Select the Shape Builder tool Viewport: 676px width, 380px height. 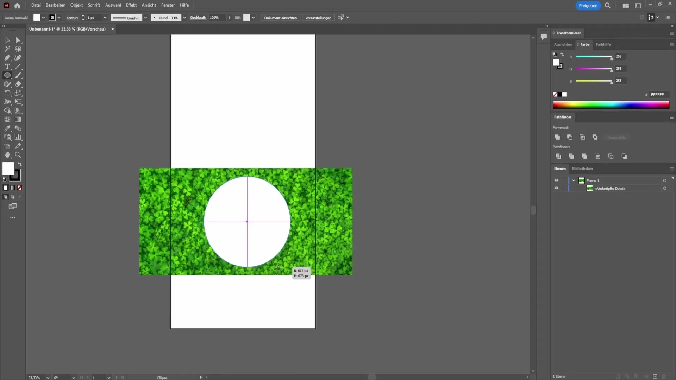click(x=7, y=110)
